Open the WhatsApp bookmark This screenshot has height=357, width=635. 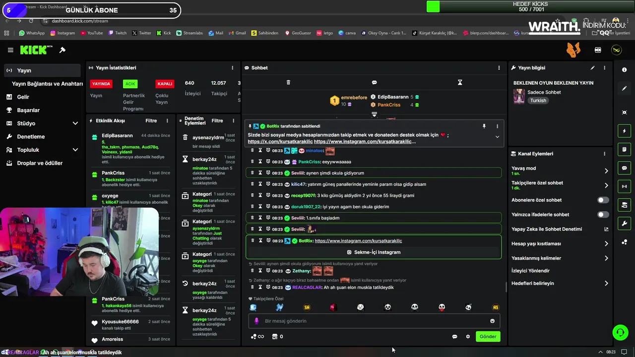32,33
